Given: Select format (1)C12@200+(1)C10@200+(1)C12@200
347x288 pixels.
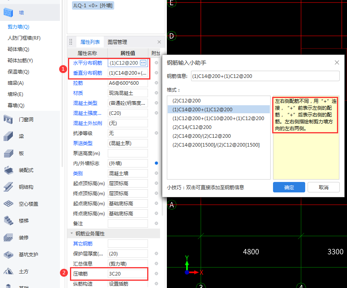Looking at the screenshot, I should point(219,118).
